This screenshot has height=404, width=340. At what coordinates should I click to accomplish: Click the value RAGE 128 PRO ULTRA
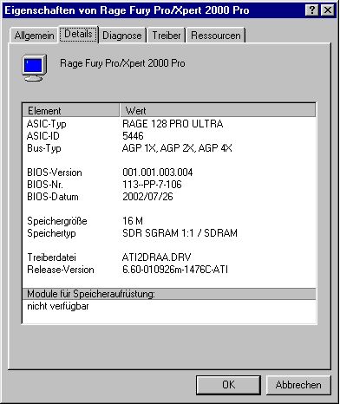(173, 124)
